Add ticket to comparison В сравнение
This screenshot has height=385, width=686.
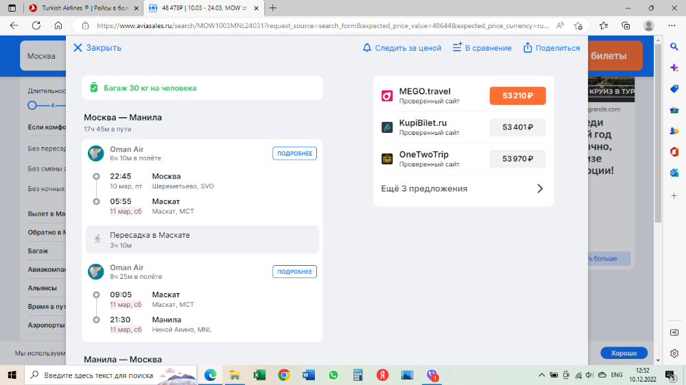click(x=482, y=48)
